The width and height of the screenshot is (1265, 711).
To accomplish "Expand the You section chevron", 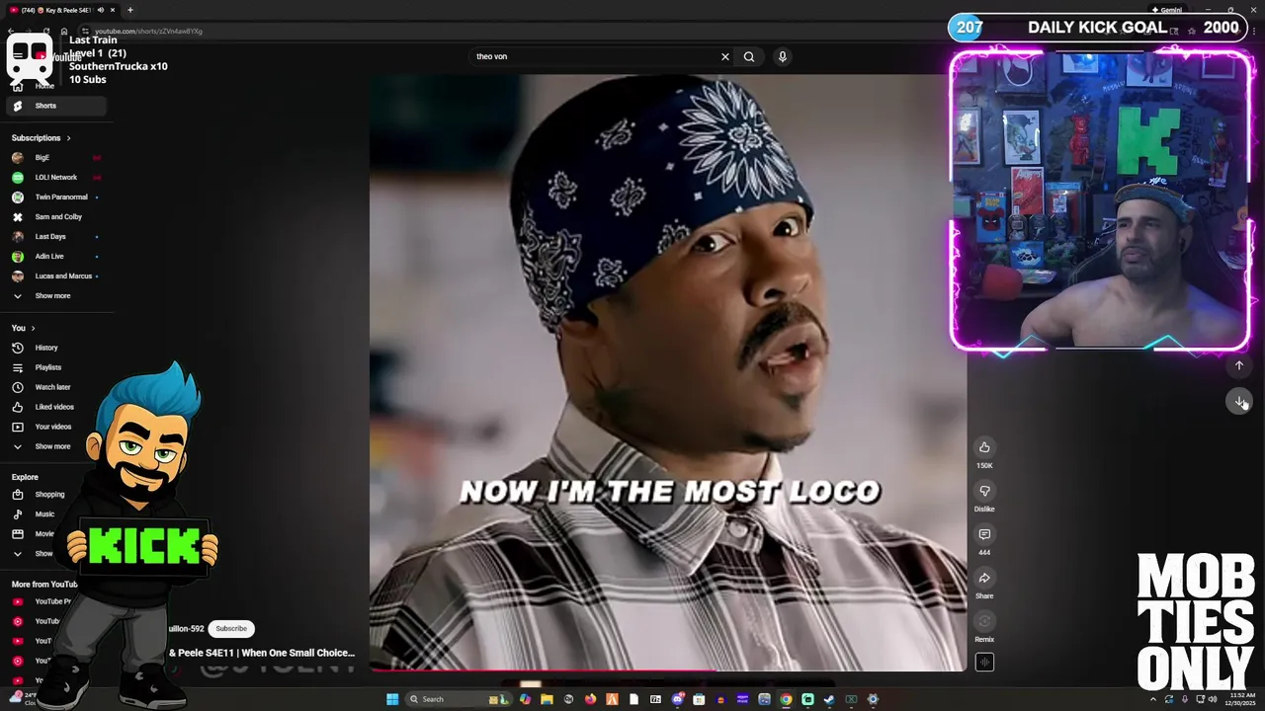I will pos(33,328).
